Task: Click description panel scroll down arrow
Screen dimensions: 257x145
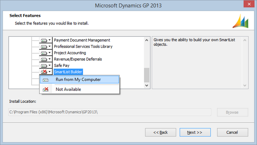Action: point(245,85)
